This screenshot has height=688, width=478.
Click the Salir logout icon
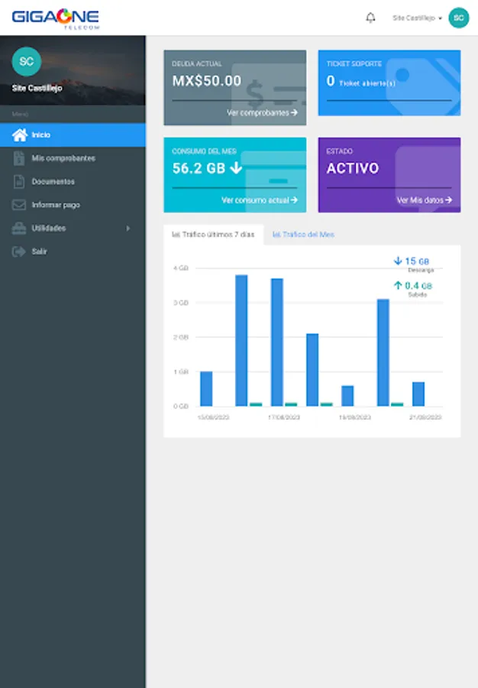[19, 252]
